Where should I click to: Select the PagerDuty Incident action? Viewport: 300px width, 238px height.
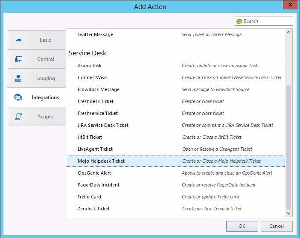(x=176, y=185)
